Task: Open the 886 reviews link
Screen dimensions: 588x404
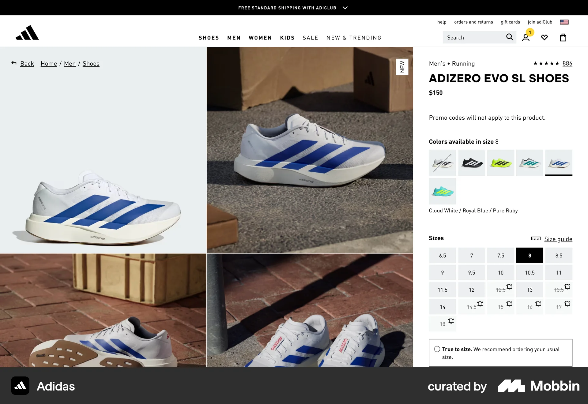Action: coord(567,63)
